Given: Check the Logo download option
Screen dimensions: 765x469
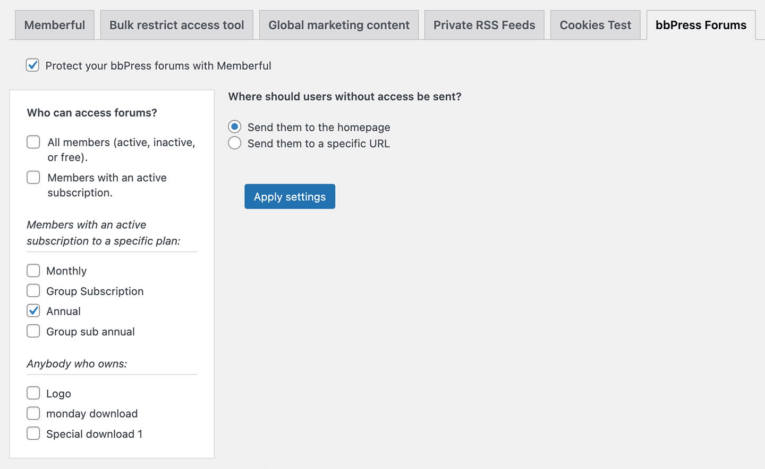Looking at the screenshot, I should click(33, 393).
